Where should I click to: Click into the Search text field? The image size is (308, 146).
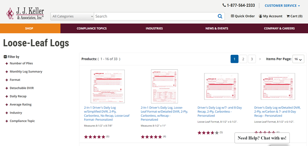coord(155,16)
